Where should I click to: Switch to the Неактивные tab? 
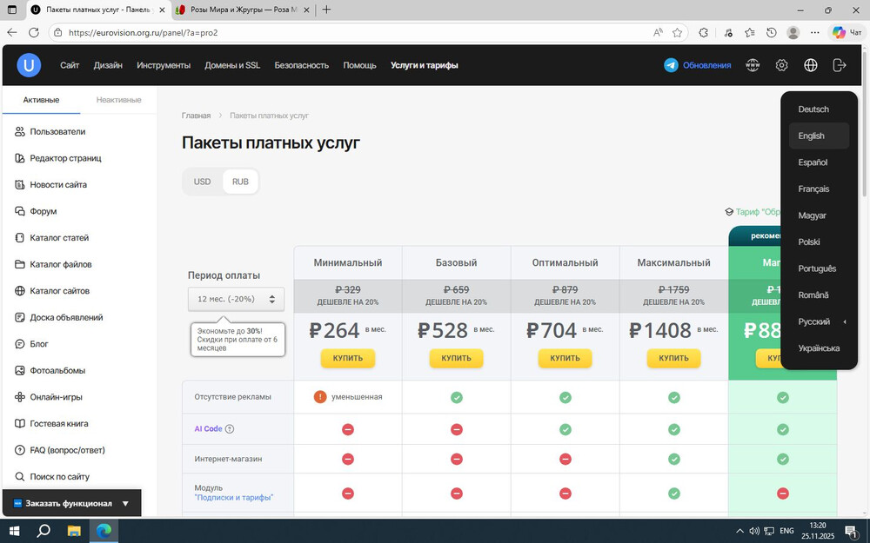pyautogui.click(x=118, y=100)
